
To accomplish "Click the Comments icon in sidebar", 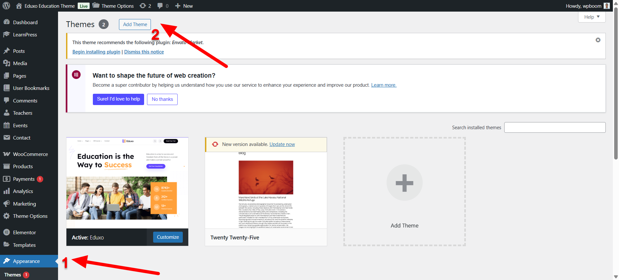I will 6,100.
